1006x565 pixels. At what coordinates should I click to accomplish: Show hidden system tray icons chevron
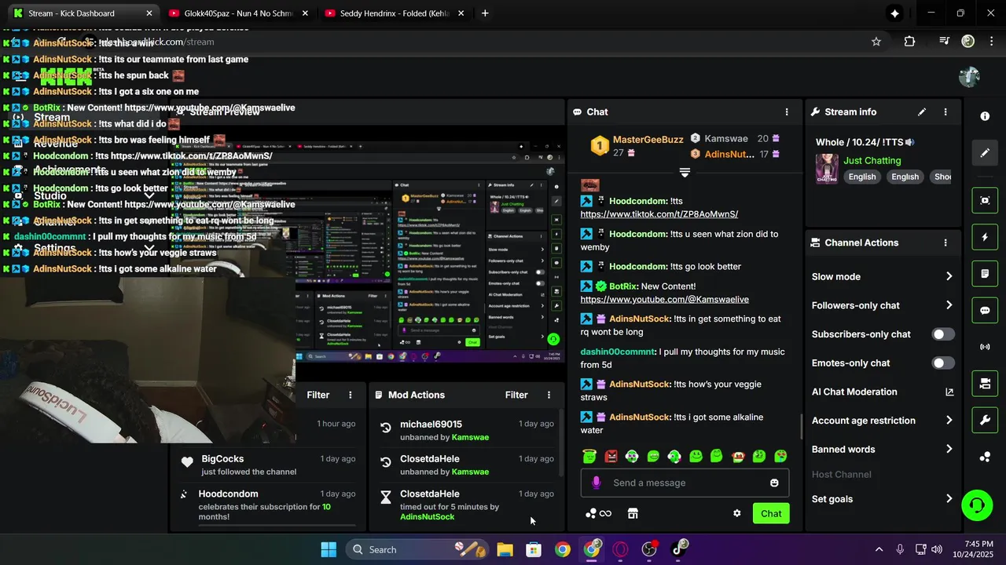coord(879,549)
